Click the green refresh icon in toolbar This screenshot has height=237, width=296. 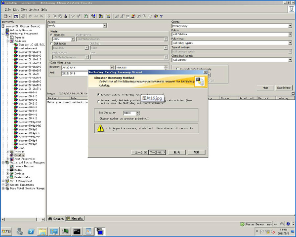(85, 16)
